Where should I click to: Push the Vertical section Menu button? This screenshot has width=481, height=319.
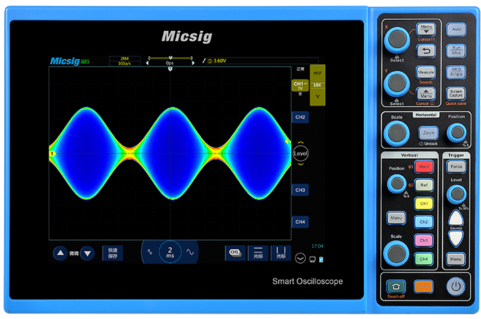click(396, 218)
